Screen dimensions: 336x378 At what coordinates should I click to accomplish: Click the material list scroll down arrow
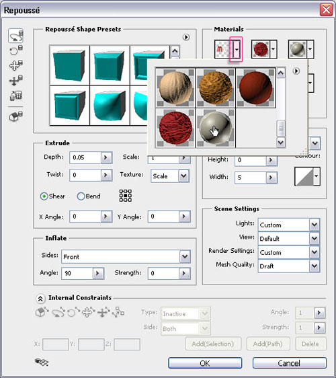(281, 142)
